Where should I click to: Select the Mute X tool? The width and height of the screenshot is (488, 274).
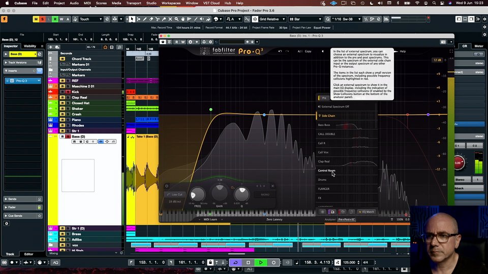[170, 19]
